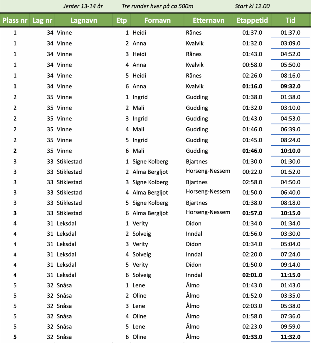Click the stage time 00:58.0 cell
This screenshot has height=343, width=311.
coord(252,65)
